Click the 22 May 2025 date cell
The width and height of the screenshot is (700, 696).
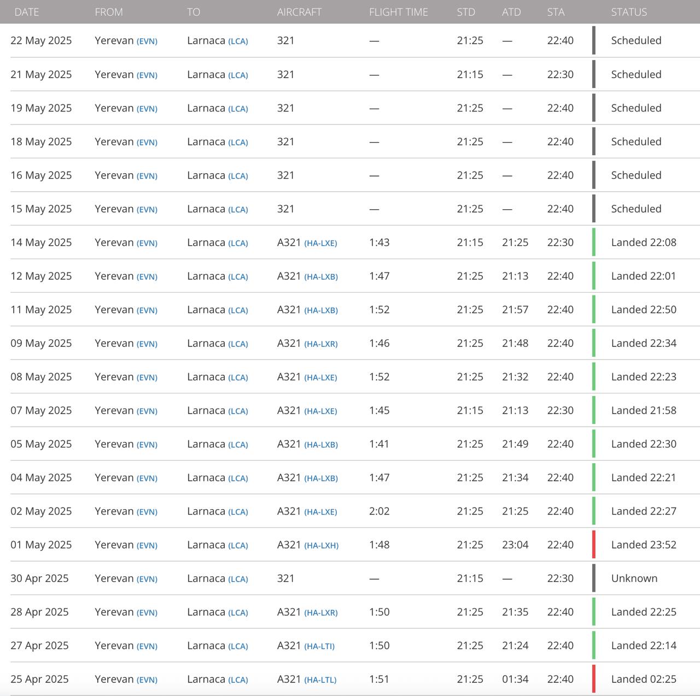[x=41, y=40]
